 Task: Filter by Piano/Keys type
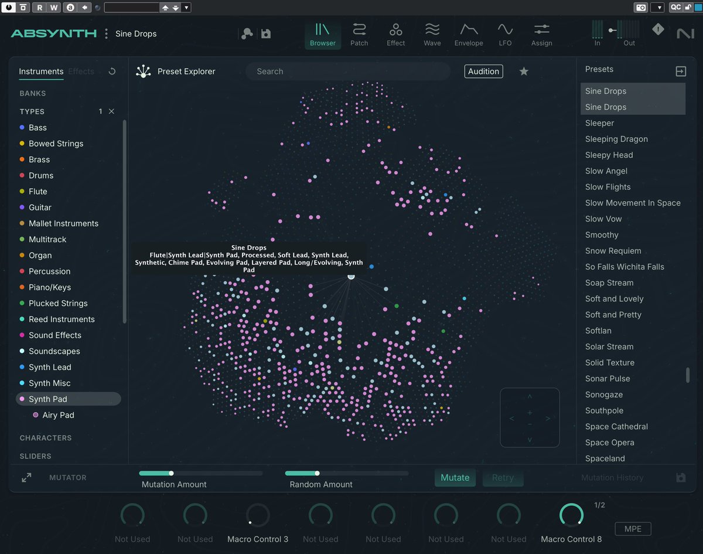pos(50,287)
